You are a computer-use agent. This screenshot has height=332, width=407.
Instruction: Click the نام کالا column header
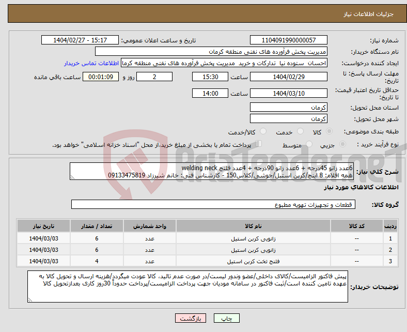tap(253, 226)
